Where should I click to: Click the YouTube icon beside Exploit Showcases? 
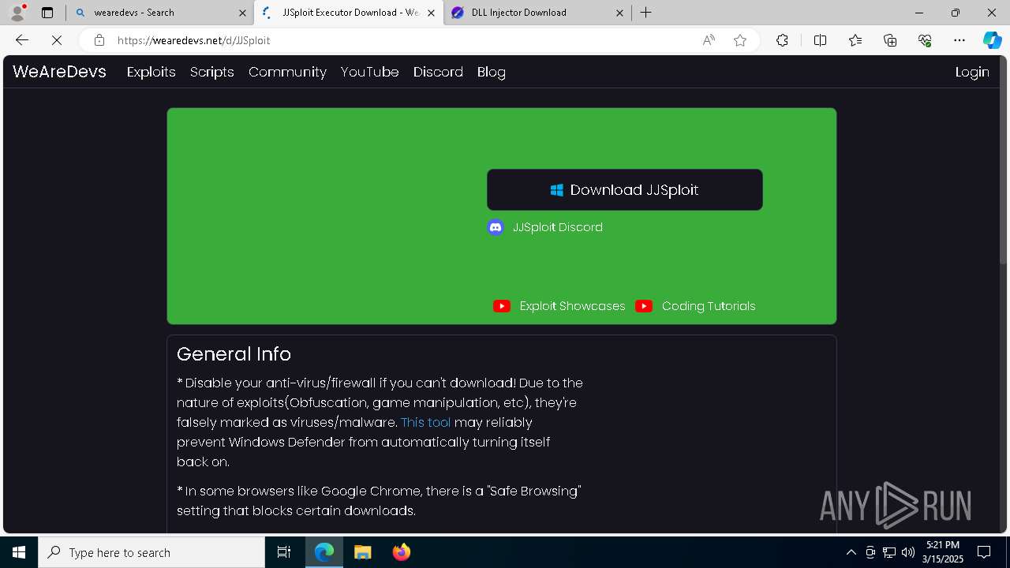point(502,306)
